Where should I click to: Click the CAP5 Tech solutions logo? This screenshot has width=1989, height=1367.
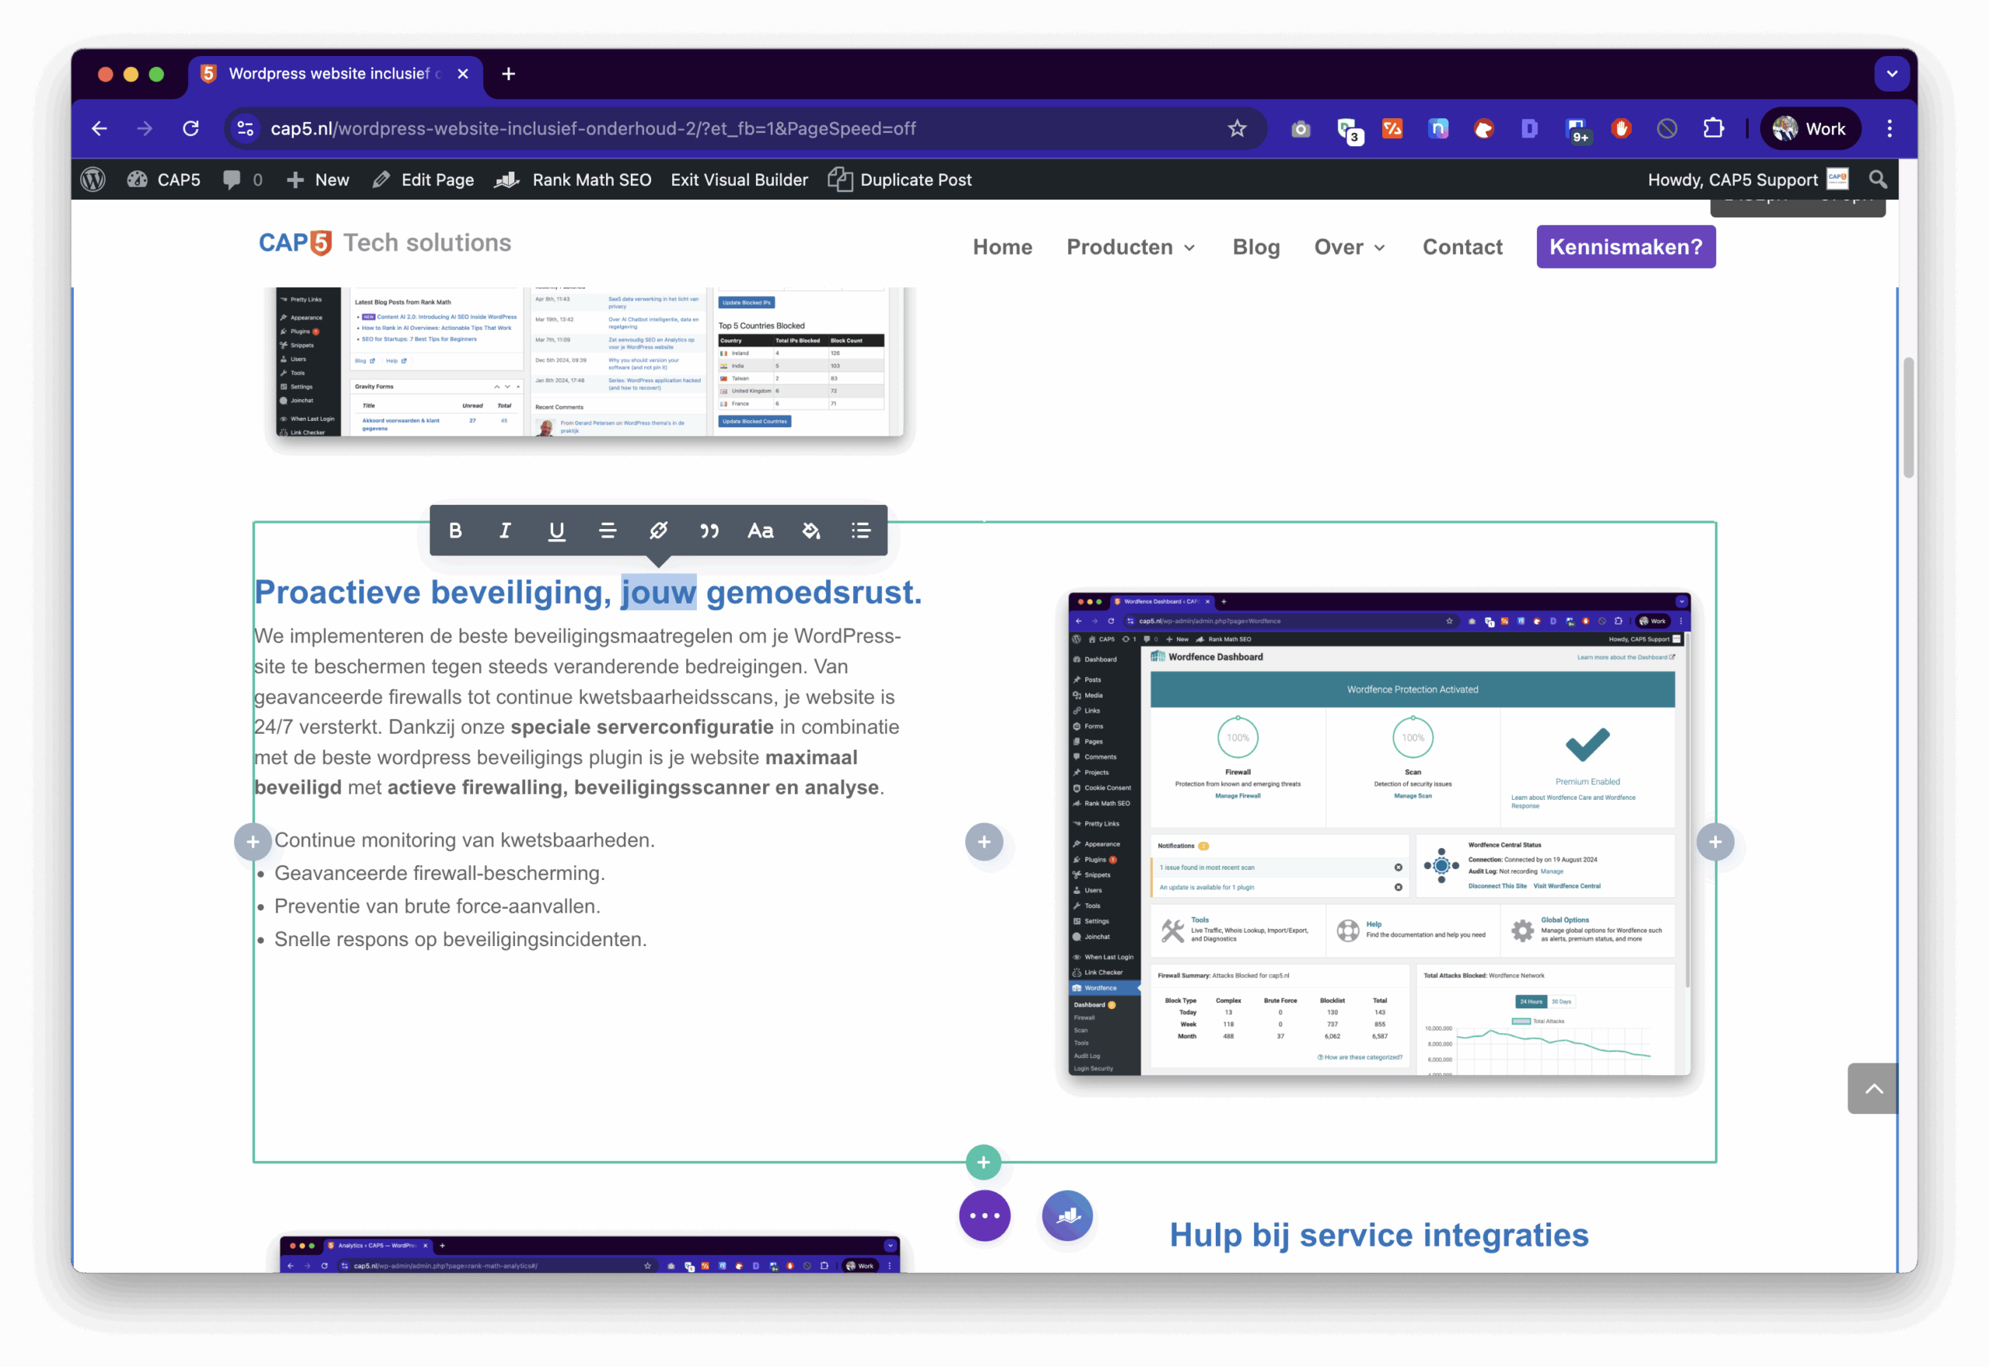point(385,243)
